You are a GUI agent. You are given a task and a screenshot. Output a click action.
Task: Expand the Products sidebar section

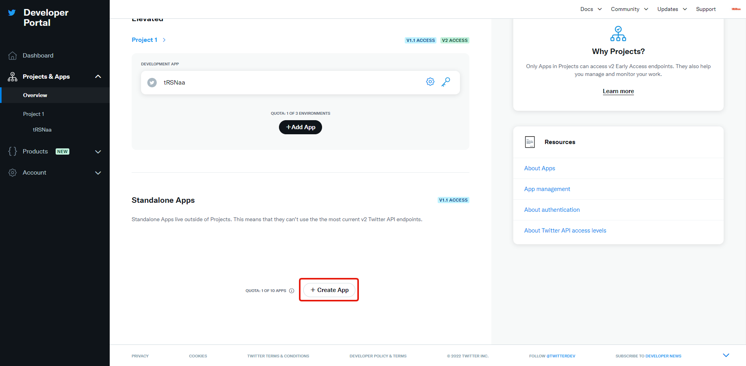point(98,151)
